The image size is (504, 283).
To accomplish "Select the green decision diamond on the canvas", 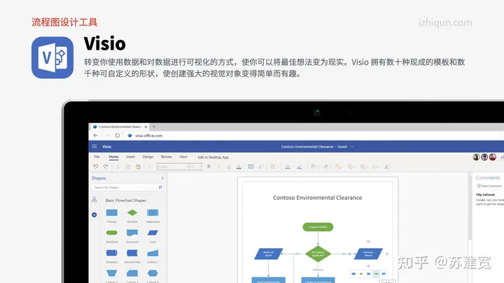I will (318, 254).
